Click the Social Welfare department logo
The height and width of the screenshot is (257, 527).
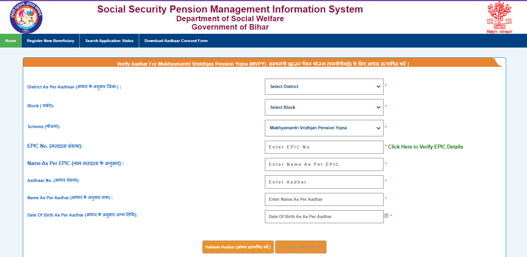tap(26, 17)
